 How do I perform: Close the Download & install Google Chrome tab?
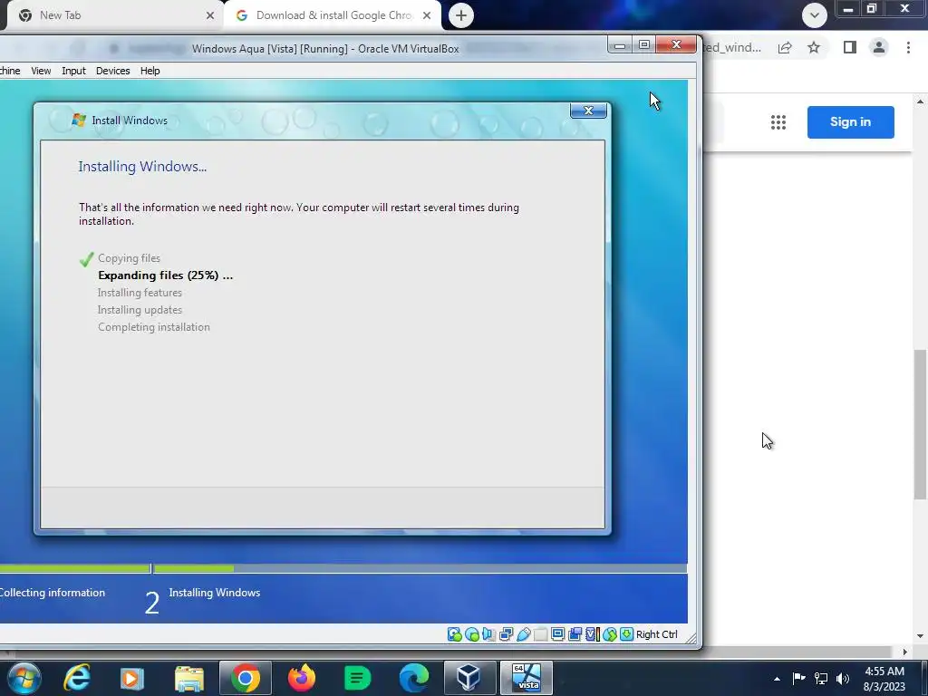pos(427,15)
